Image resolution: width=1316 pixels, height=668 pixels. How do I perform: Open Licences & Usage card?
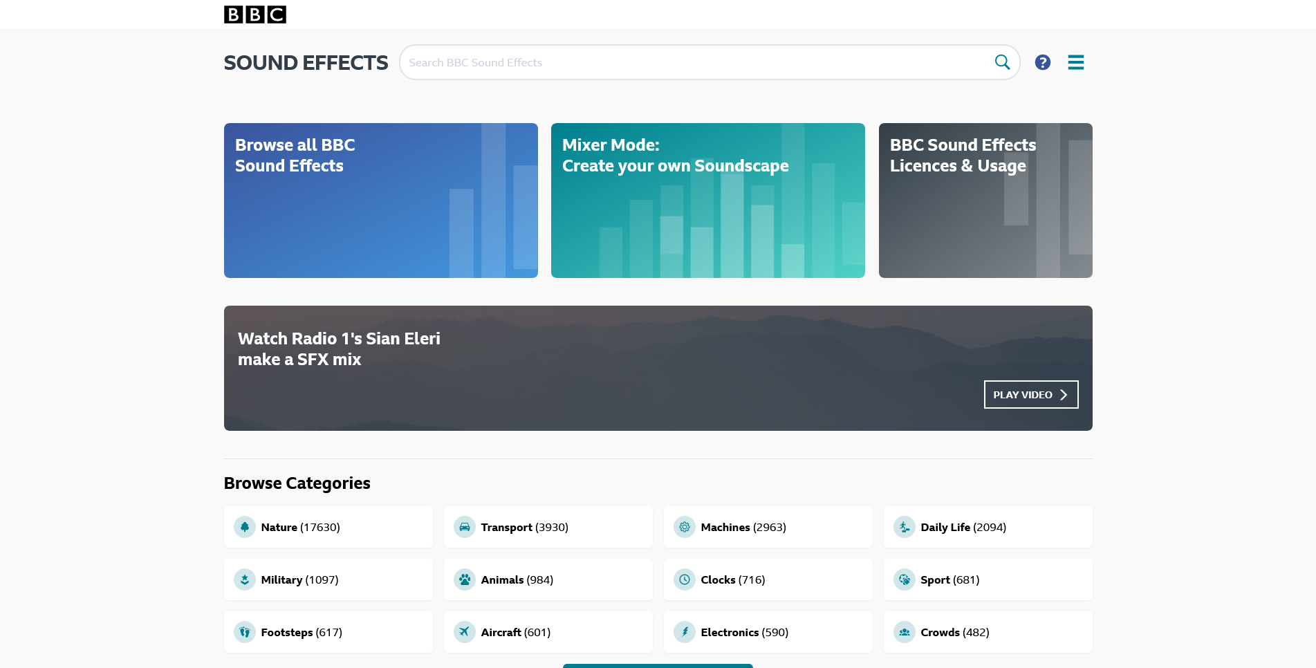pyautogui.click(x=985, y=201)
